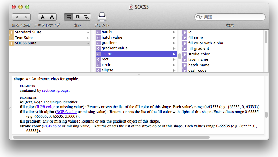Switch to hierarchy display view
Viewport: 278px width, 157px height.
pos(87,17)
